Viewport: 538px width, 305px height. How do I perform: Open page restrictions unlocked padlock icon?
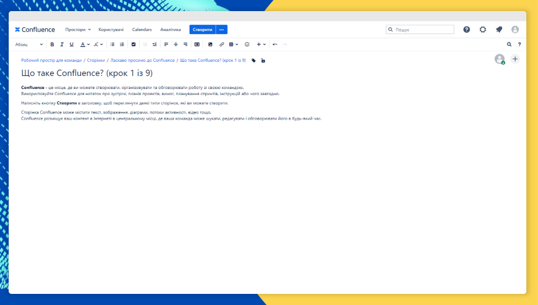tap(263, 61)
